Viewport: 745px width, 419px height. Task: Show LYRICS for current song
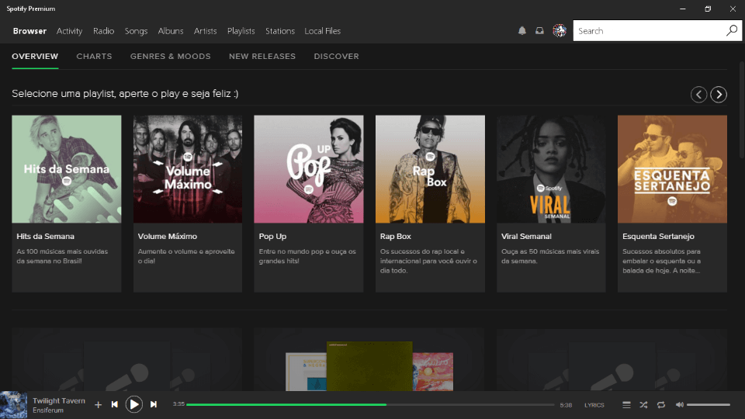click(594, 405)
